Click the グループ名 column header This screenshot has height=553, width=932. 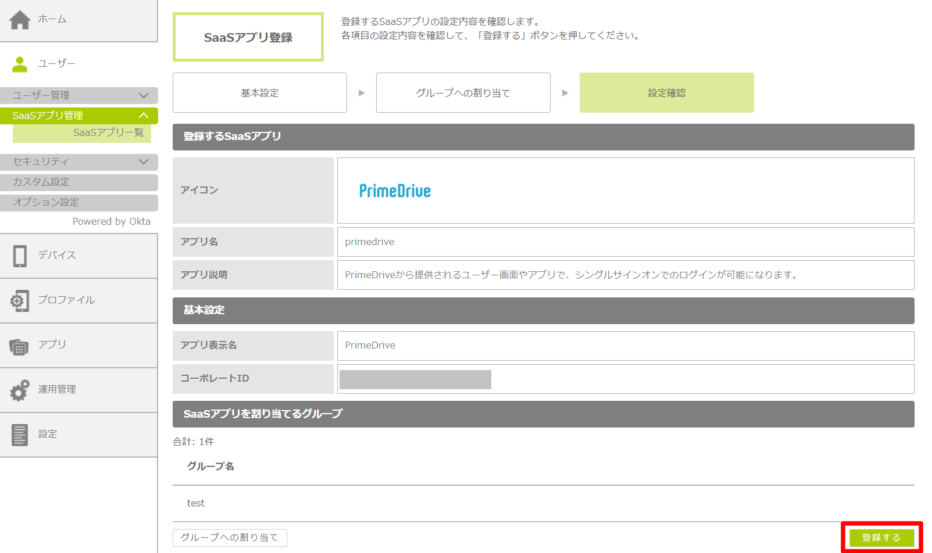click(210, 466)
